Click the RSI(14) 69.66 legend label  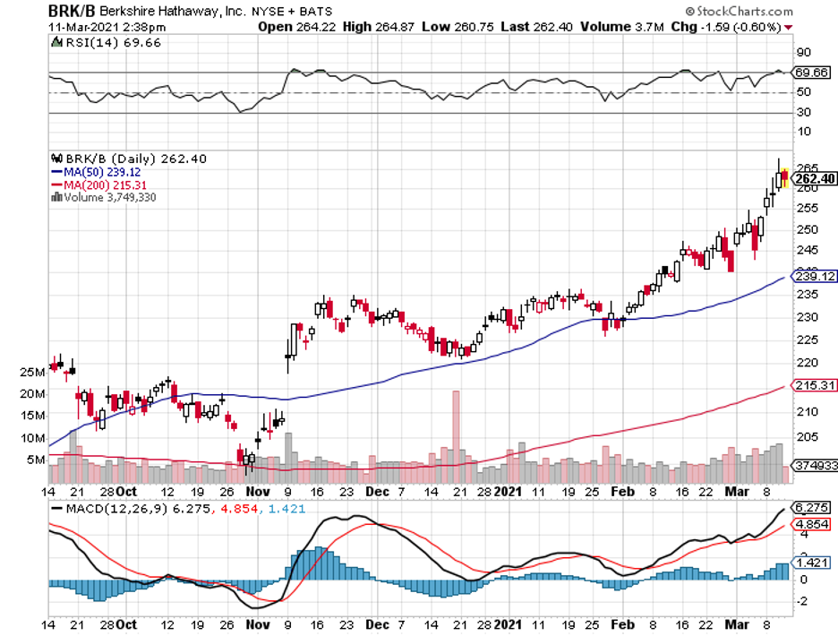coord(113,42)
